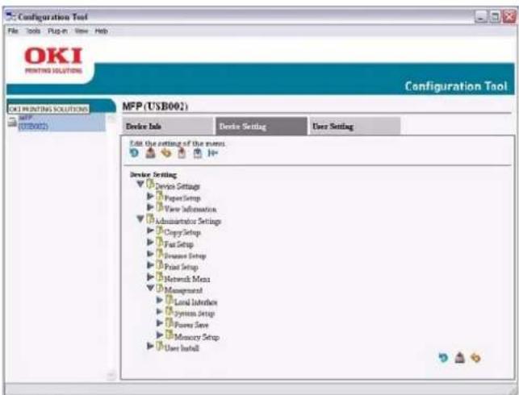
Task: Expand the Network Menu node arrow
Action: click(150, 277)
